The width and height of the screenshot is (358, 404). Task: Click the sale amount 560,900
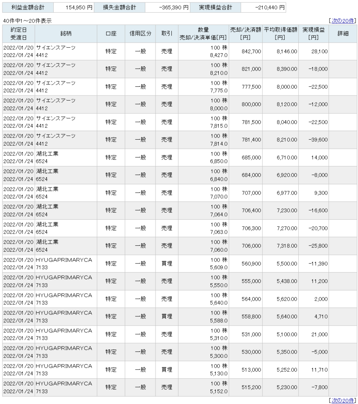(251, 264)
